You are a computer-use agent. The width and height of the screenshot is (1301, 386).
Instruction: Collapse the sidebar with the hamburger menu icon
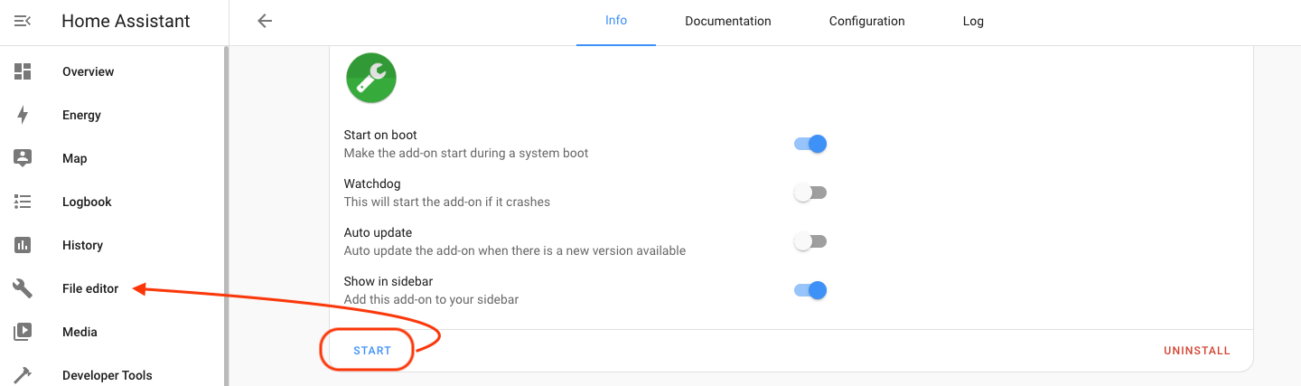tap(23, 21)
